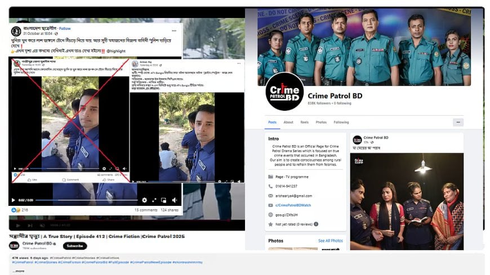Click Share under crossed-out inner post
Screen dimensions: 490x275
[x=109, y=180]
